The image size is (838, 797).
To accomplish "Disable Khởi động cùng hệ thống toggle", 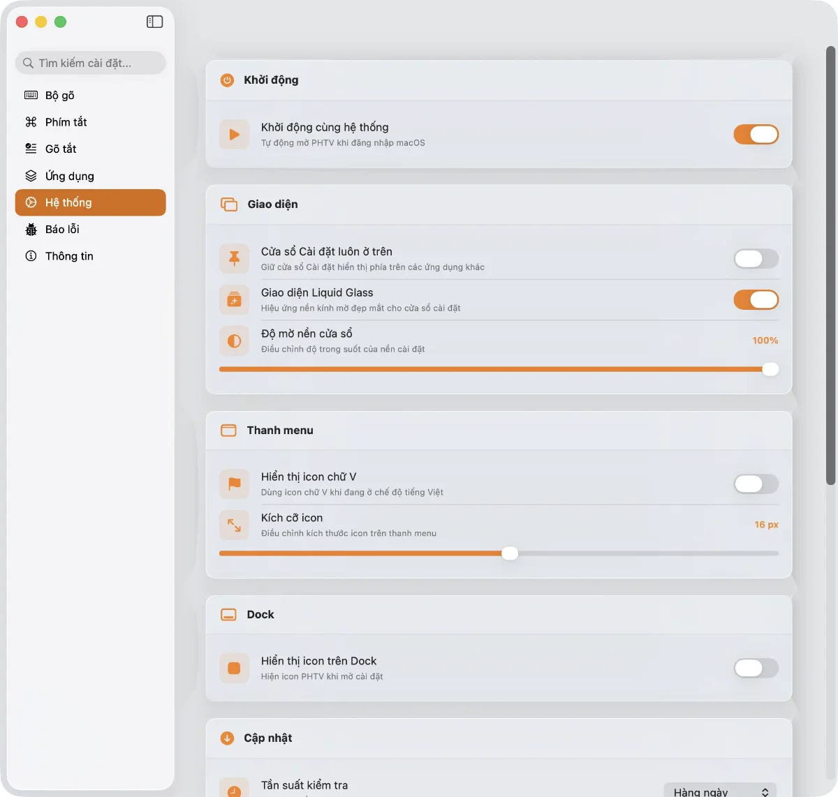I will (756, 135).
